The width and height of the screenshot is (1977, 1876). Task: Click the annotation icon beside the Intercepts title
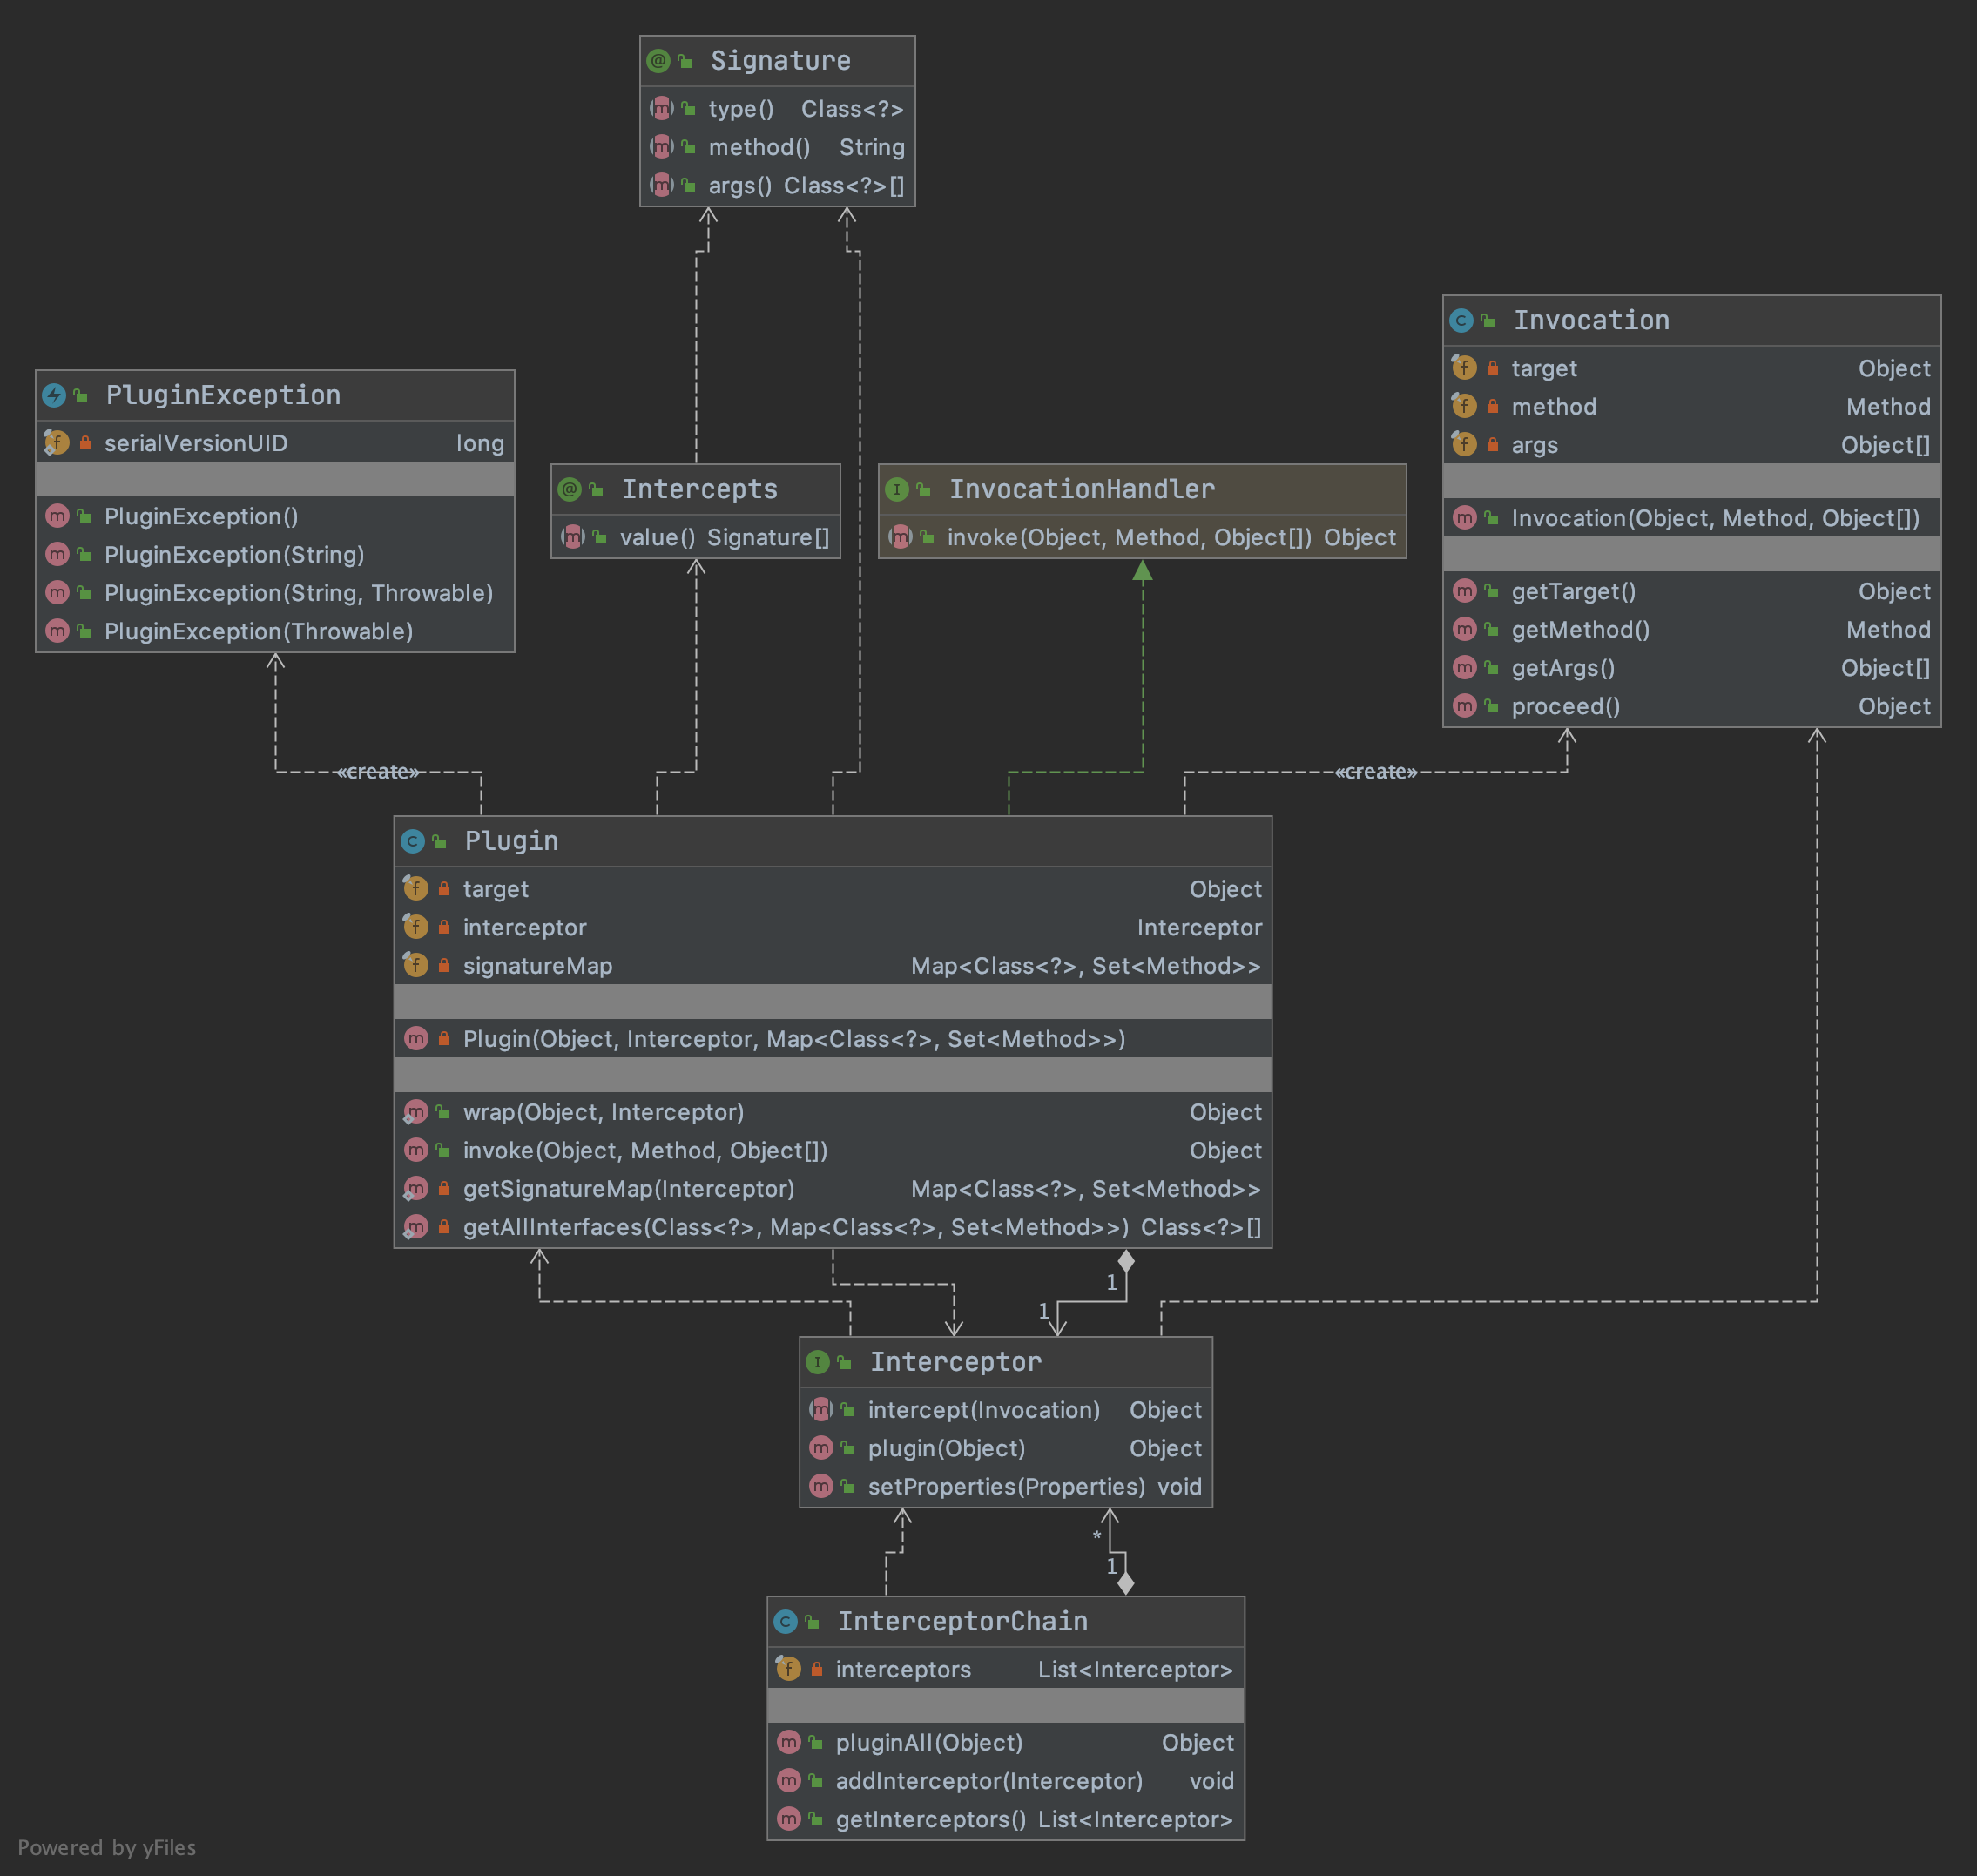[x=569, y=489]
